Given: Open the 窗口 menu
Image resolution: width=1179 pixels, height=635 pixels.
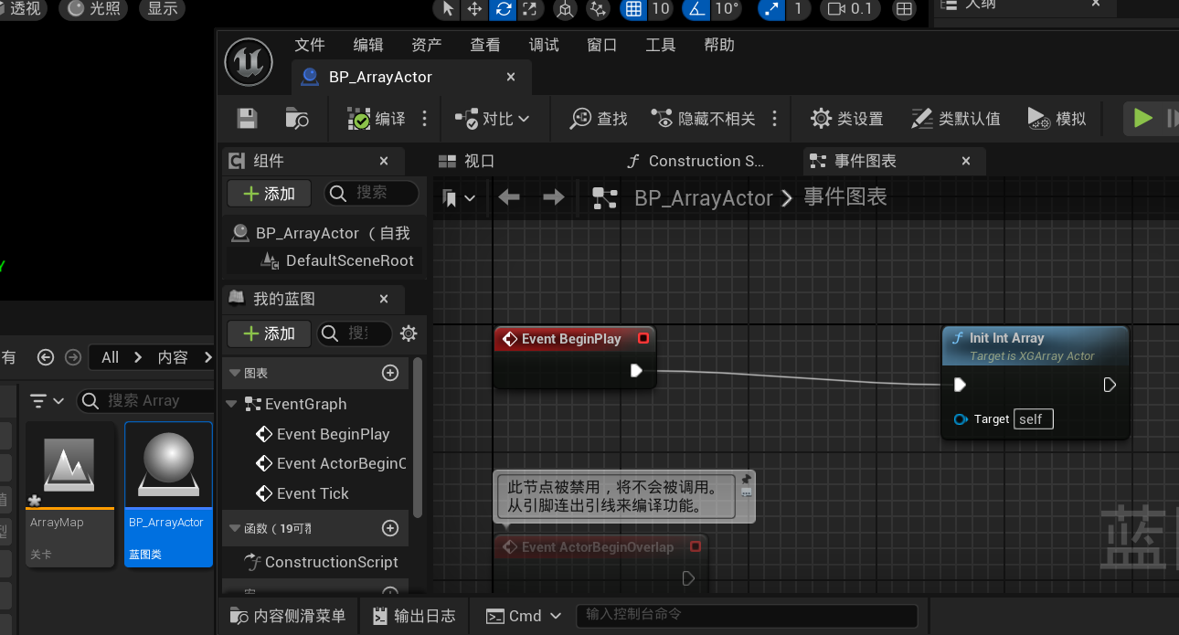Looking at the screenshot, I should 602,45.
